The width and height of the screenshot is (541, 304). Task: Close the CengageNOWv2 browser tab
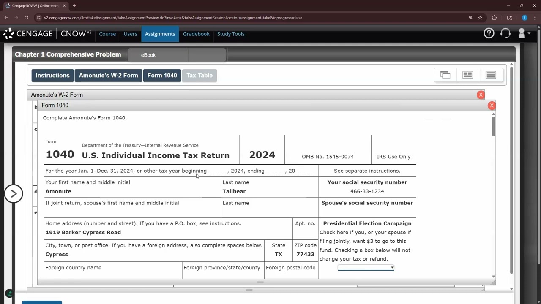[63, 6]
